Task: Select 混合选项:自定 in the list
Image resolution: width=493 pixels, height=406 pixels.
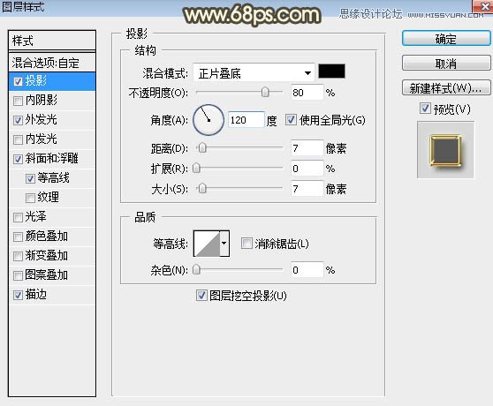Action: [x=52, y=63]
